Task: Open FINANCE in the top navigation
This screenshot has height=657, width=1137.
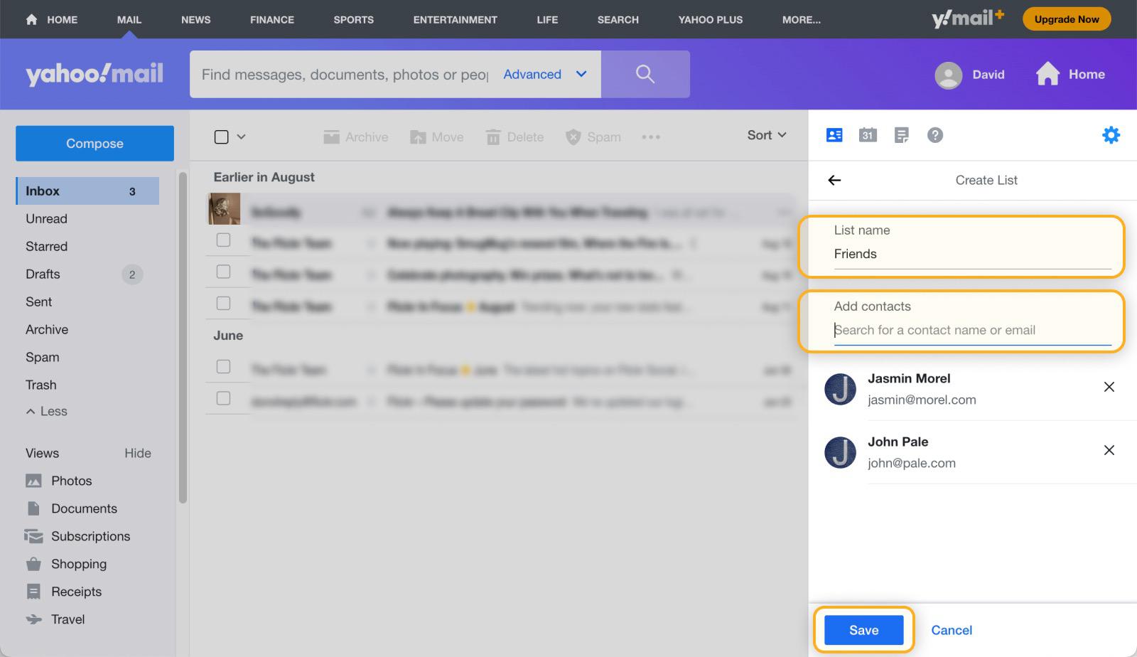Action: (x=272, y=20)
